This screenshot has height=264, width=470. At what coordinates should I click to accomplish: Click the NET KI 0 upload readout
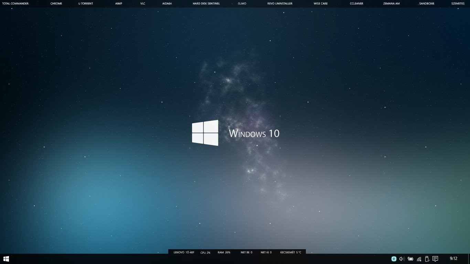coord(266,252)
